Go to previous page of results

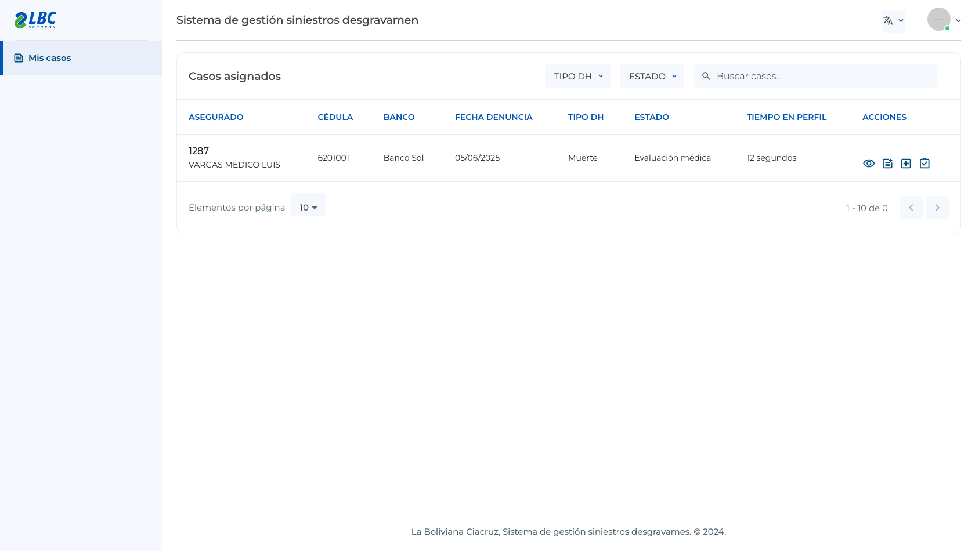click(x=911, y=208)
